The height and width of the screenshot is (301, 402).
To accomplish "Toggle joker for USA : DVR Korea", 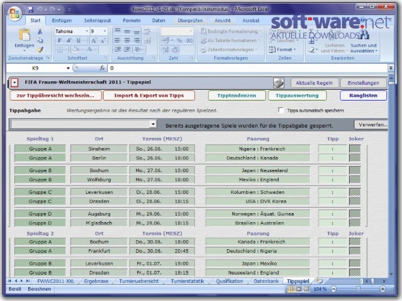I will (355, 201).
